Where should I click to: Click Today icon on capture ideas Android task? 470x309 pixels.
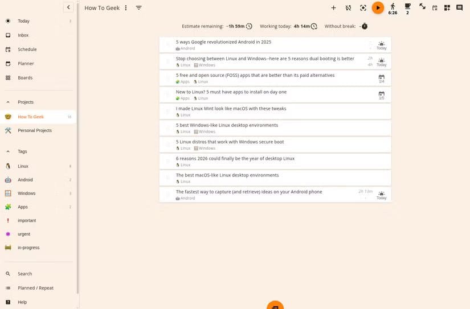[x=381, y=195]
